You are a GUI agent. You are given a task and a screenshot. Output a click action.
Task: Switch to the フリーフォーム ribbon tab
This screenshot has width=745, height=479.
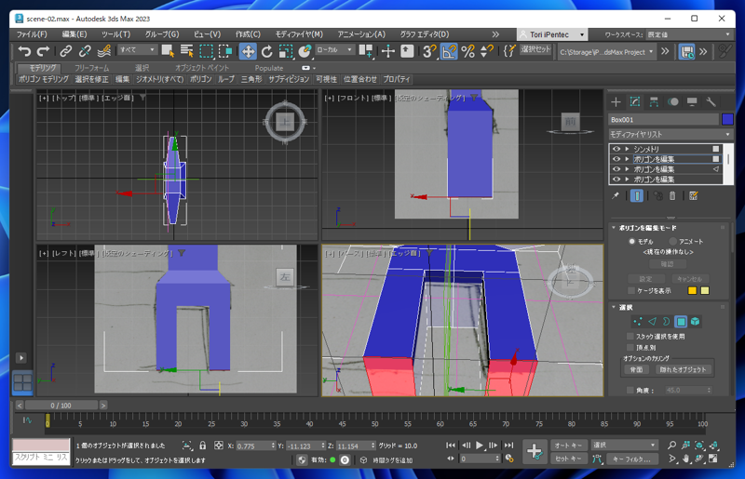point(91,68)
